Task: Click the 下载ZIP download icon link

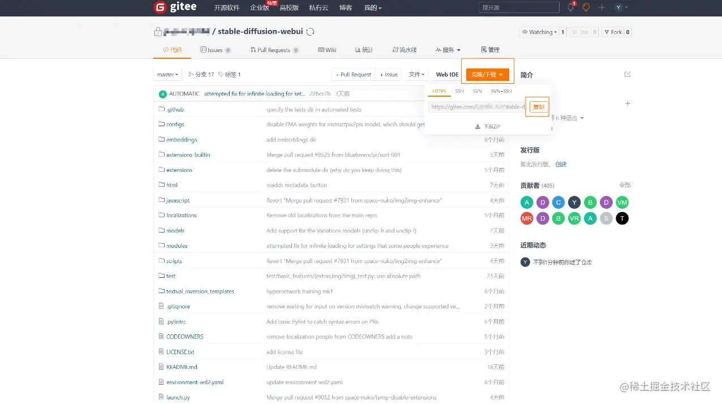Action: [x=487, y=127]
